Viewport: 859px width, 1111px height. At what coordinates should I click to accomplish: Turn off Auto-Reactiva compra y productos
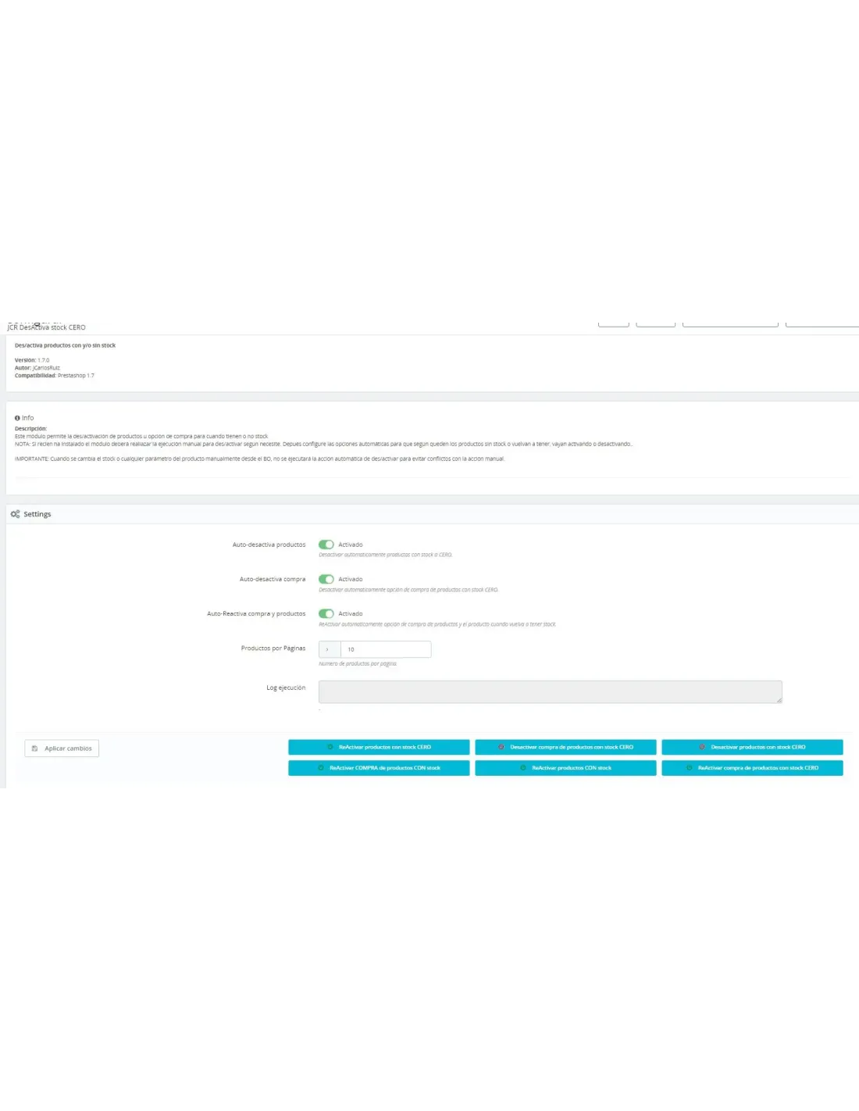pyautogui.click(x=326, y=613)
